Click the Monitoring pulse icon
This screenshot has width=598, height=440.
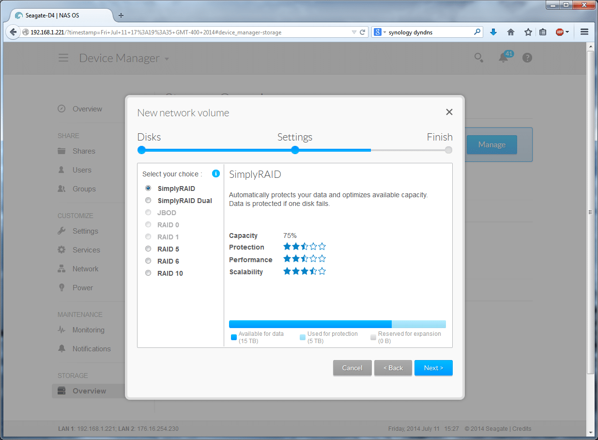[x=61, y=330]
